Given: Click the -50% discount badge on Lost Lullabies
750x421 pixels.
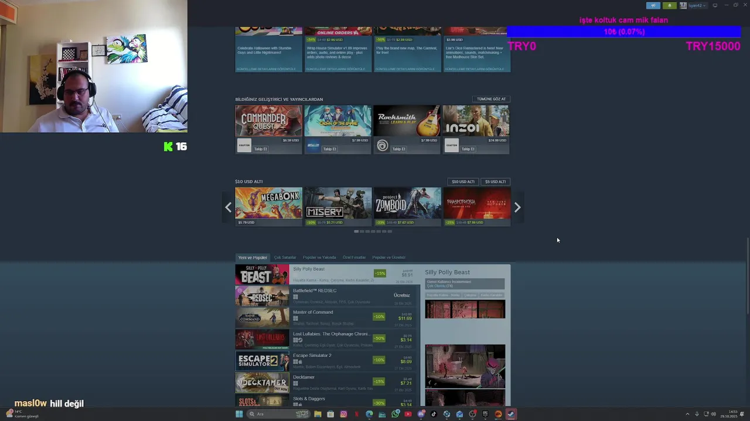Looking at the screenshot, I should point(379,339).
